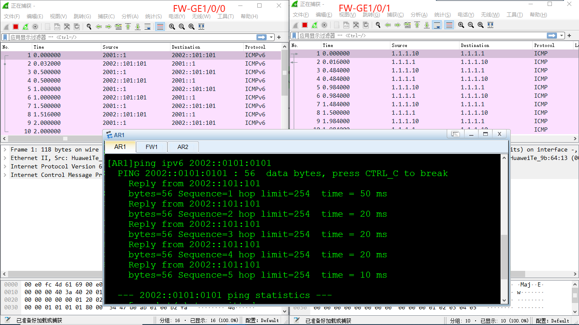Zoom out text in FW-GE1/0/0 window

pos(182,27)
